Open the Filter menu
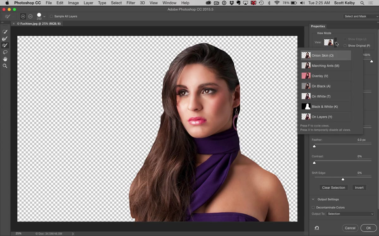The image size is (379, 236). [x=131, y=3]
